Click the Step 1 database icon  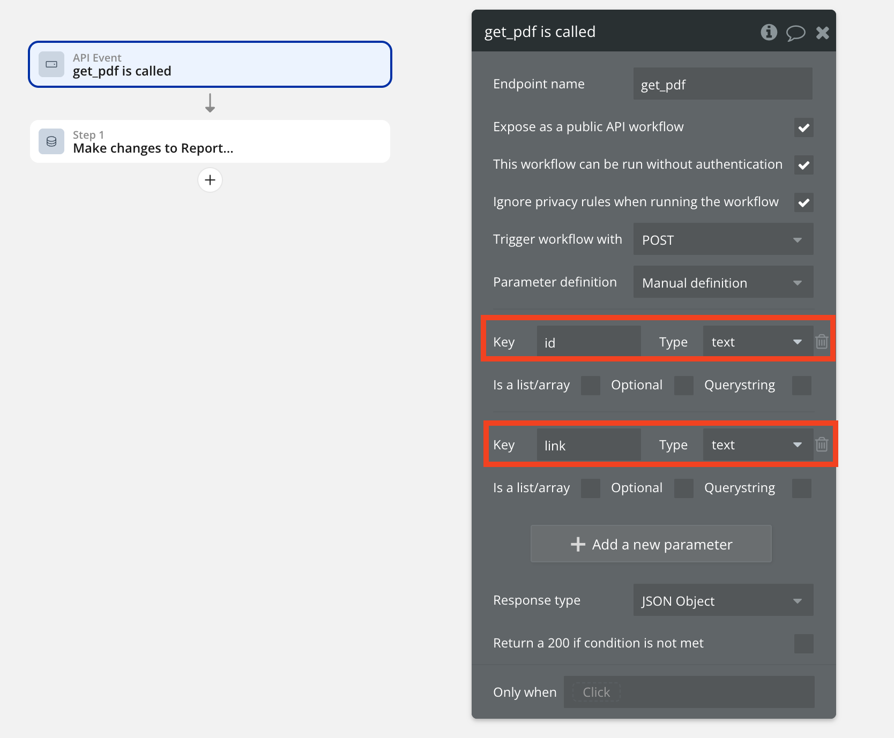click(x=51, y=141)
